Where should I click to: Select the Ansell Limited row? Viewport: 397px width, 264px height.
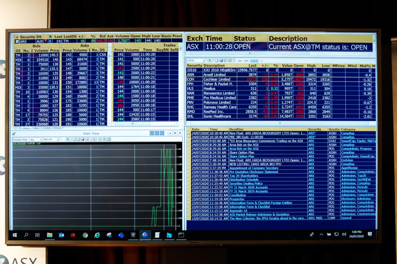(281, 75)
